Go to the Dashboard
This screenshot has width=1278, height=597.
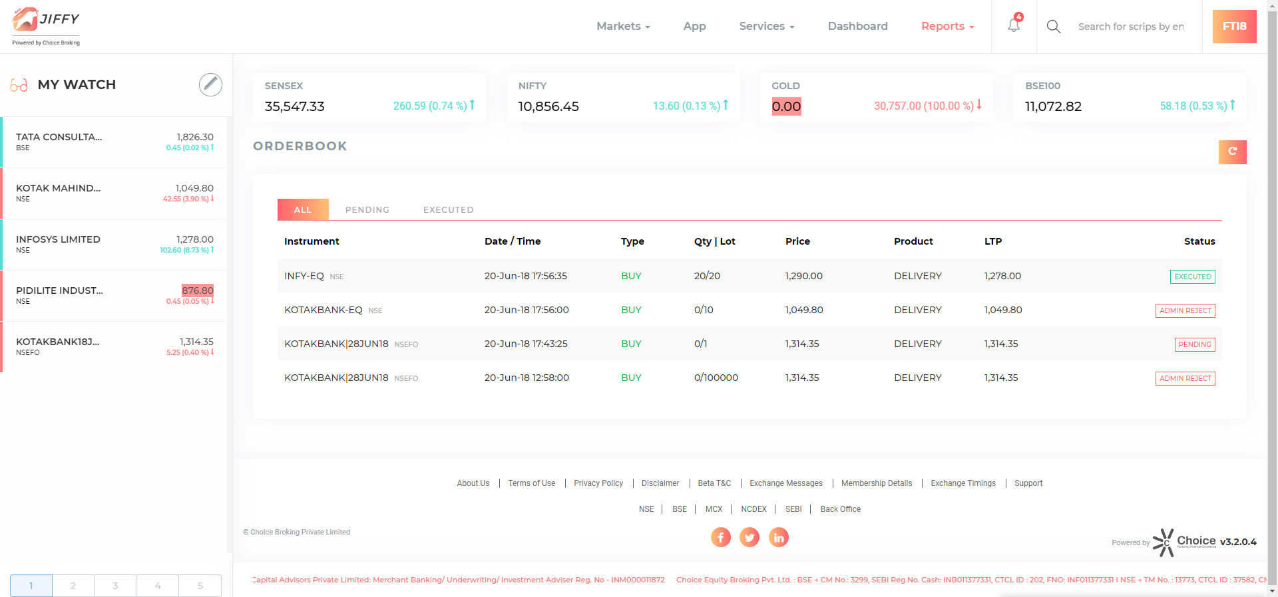pyautogui.click(x=857, y=27)
